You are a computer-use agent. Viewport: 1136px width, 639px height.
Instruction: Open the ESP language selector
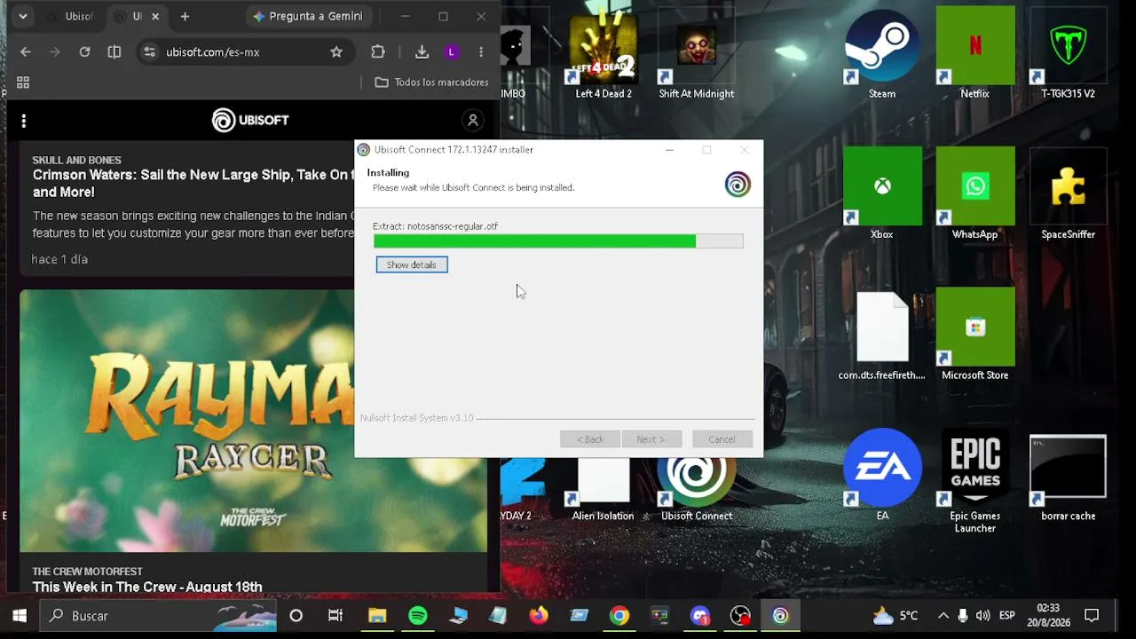1007,616
